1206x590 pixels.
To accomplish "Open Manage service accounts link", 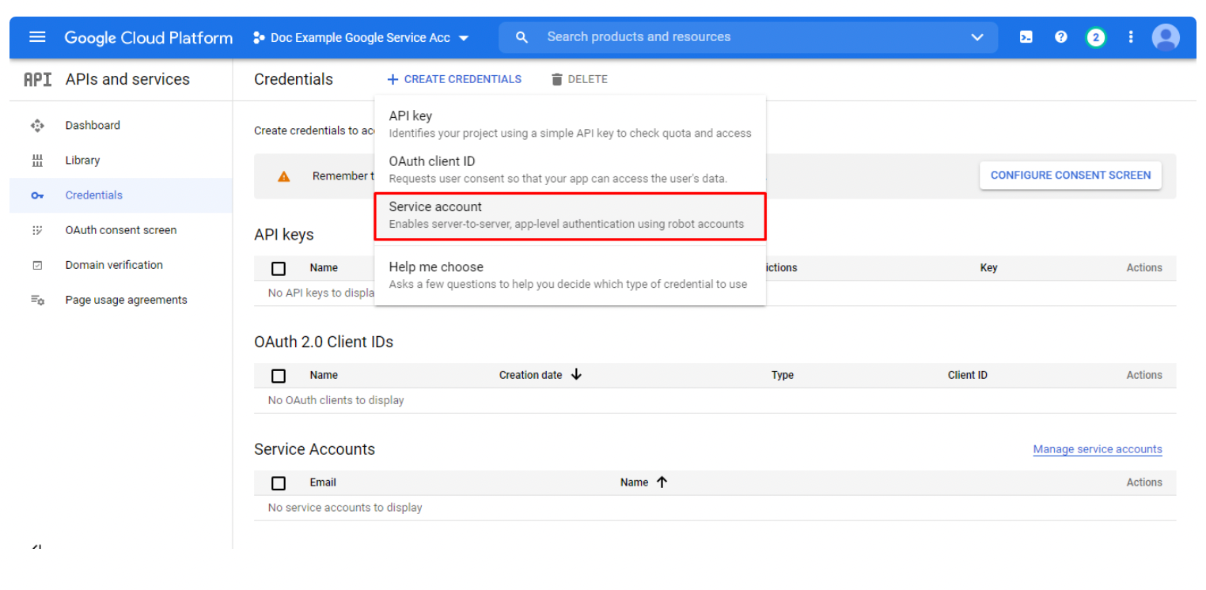I will (x=1098, y=449).
